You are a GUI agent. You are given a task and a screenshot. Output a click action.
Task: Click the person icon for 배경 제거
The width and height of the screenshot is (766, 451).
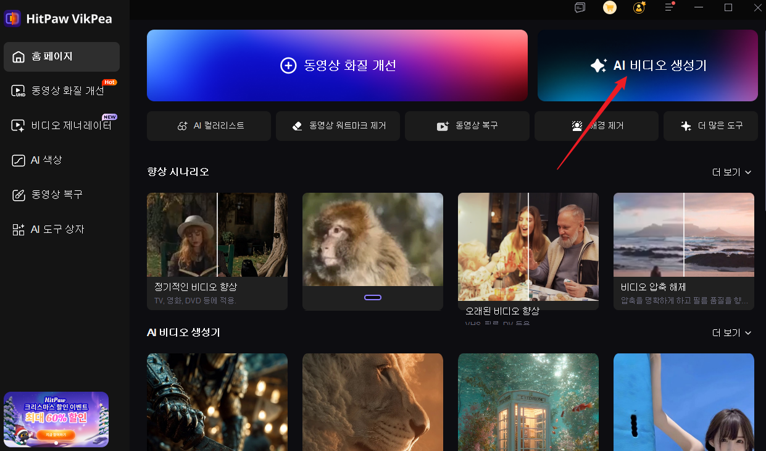tap(577, 126)
